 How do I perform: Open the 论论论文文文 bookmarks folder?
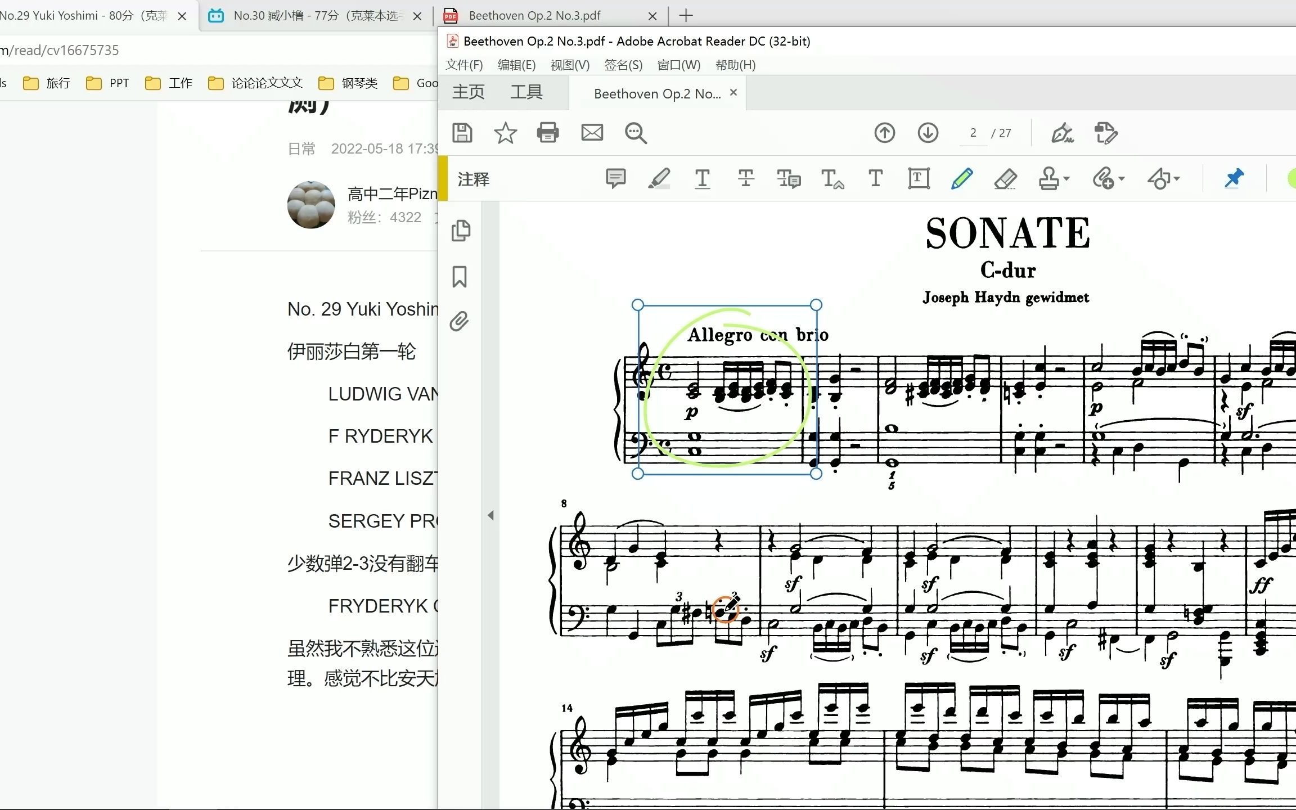pos(255,83)
